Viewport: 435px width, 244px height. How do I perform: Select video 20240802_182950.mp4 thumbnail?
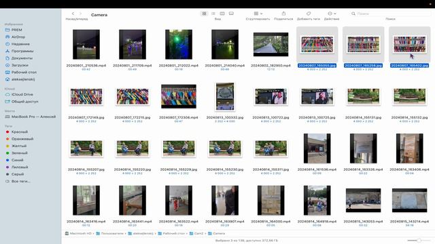[x=271, y=44]
